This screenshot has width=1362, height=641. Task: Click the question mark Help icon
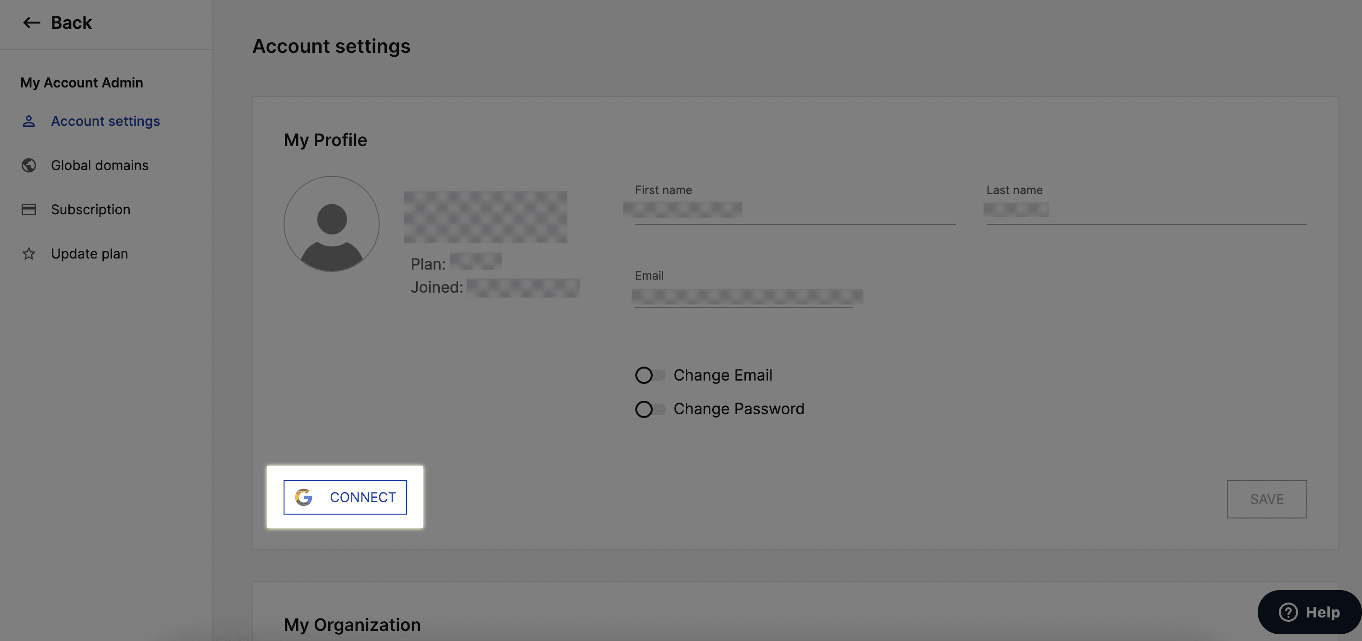pos(1288,613)
